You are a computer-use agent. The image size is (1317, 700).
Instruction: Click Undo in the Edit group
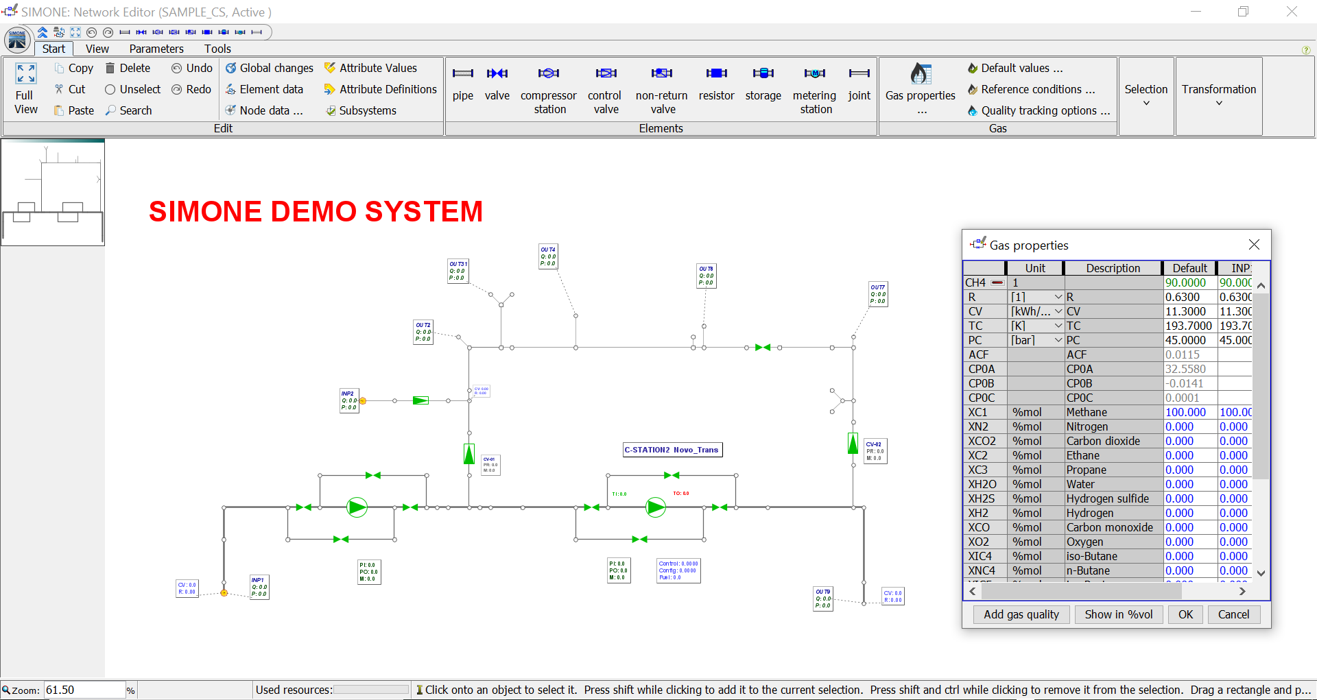pyautogui.click(x=192, y=68)
